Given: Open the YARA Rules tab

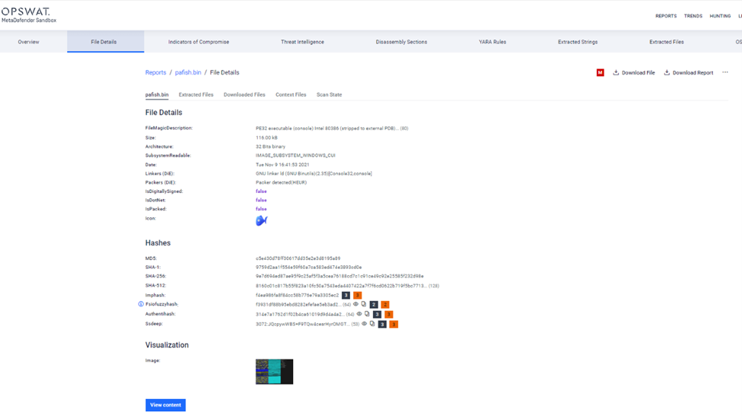Looking at the screenshot, I should point(493,42).
